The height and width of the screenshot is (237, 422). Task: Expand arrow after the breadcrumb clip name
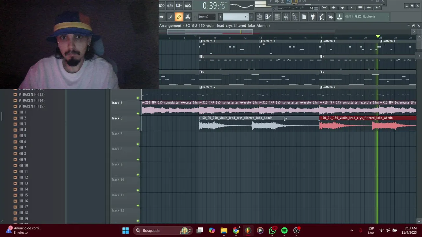pos(270,26)
